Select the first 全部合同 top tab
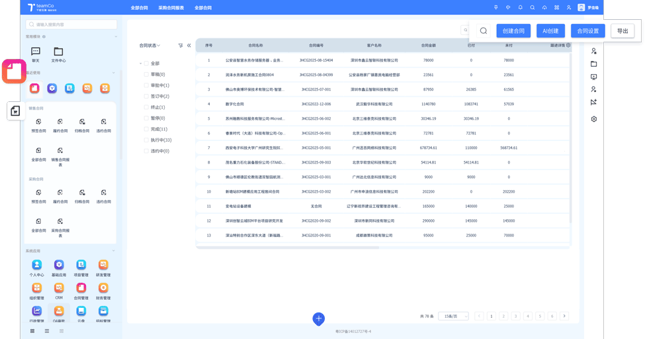This screenshot has height=339, width=645. pyautogui.click(x=140, y=8)
